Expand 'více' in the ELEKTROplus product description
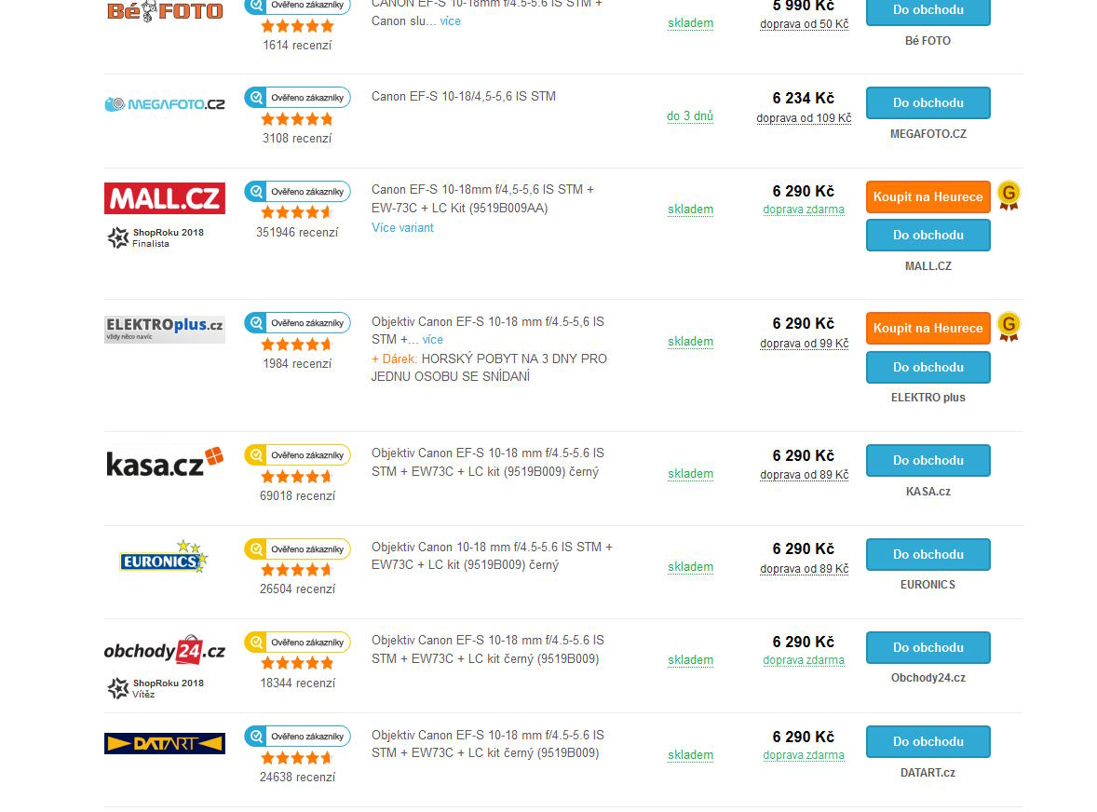 (432, 339)
